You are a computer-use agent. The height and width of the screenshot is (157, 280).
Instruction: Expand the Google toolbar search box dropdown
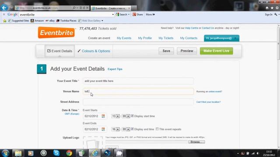click(113, 14)
